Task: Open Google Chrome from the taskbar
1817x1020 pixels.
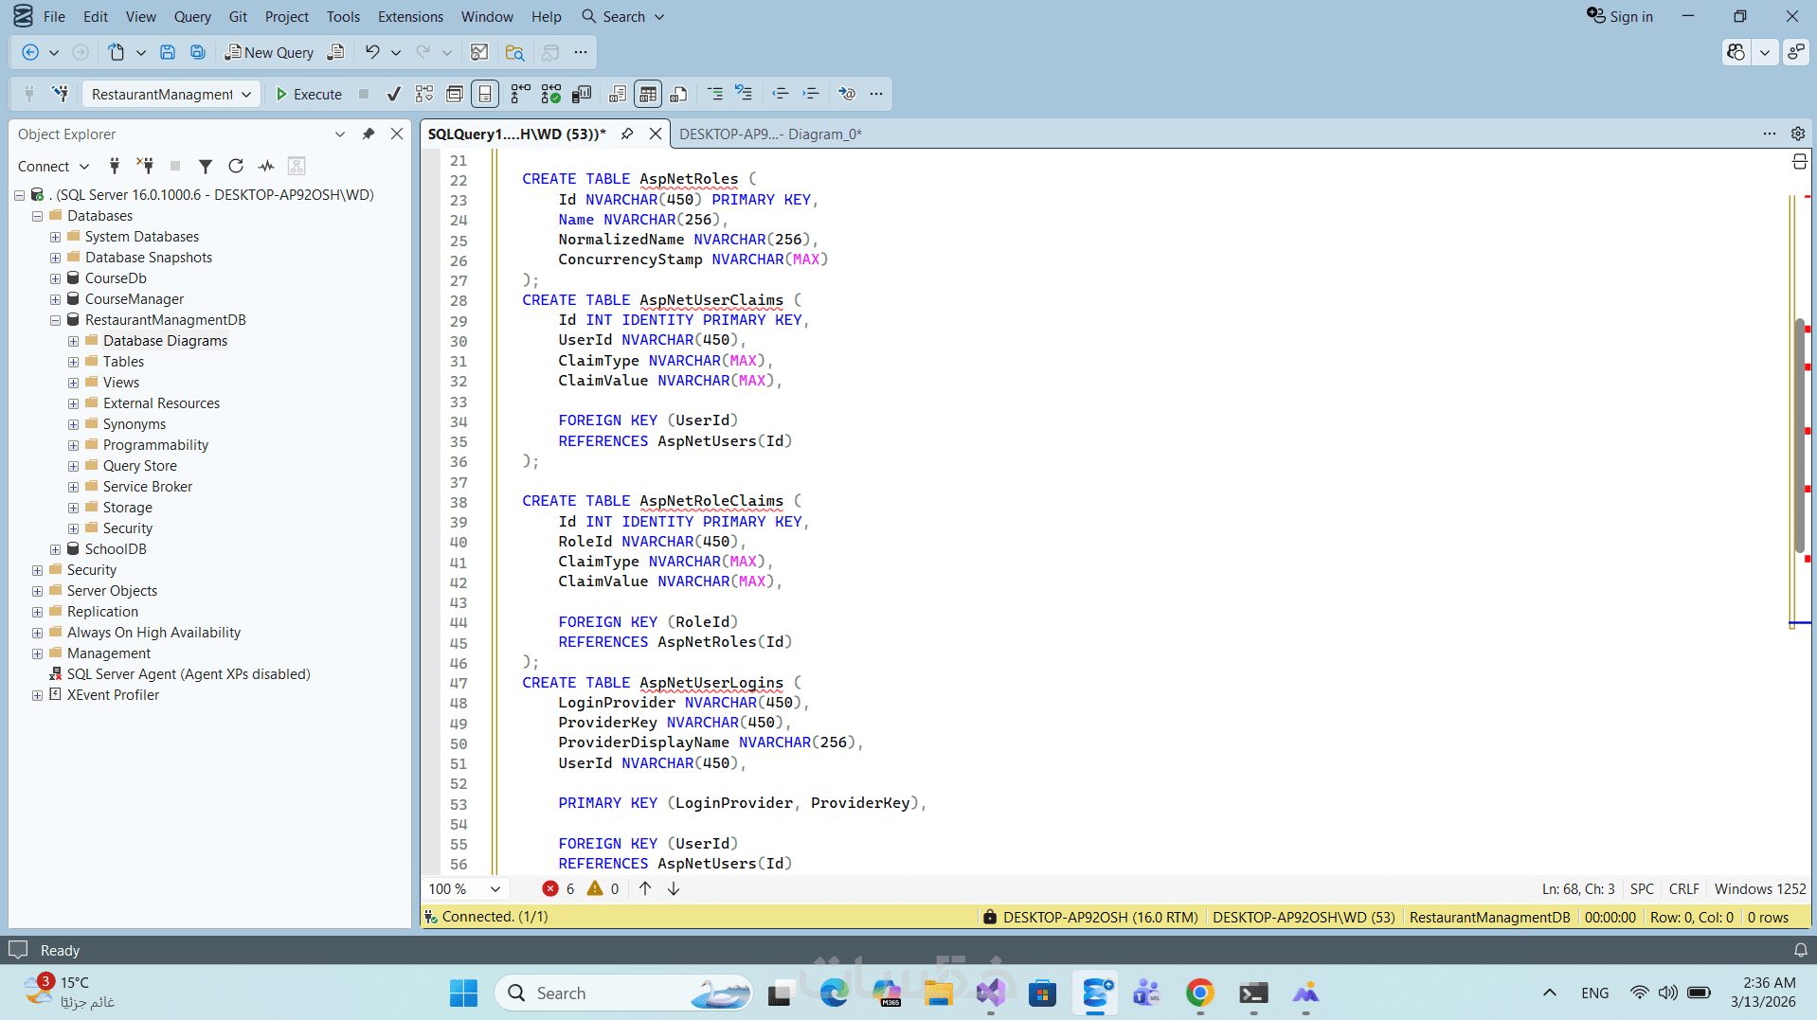Action: [x=1199, y=993]
